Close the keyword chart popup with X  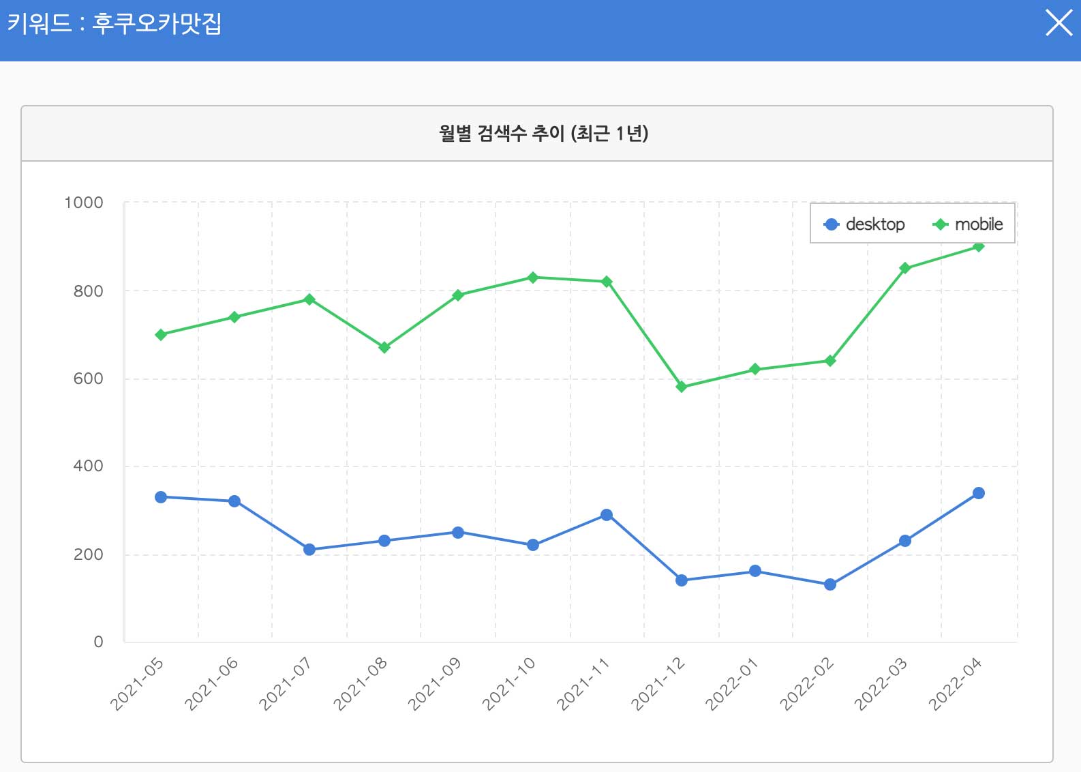[1059, 23]
